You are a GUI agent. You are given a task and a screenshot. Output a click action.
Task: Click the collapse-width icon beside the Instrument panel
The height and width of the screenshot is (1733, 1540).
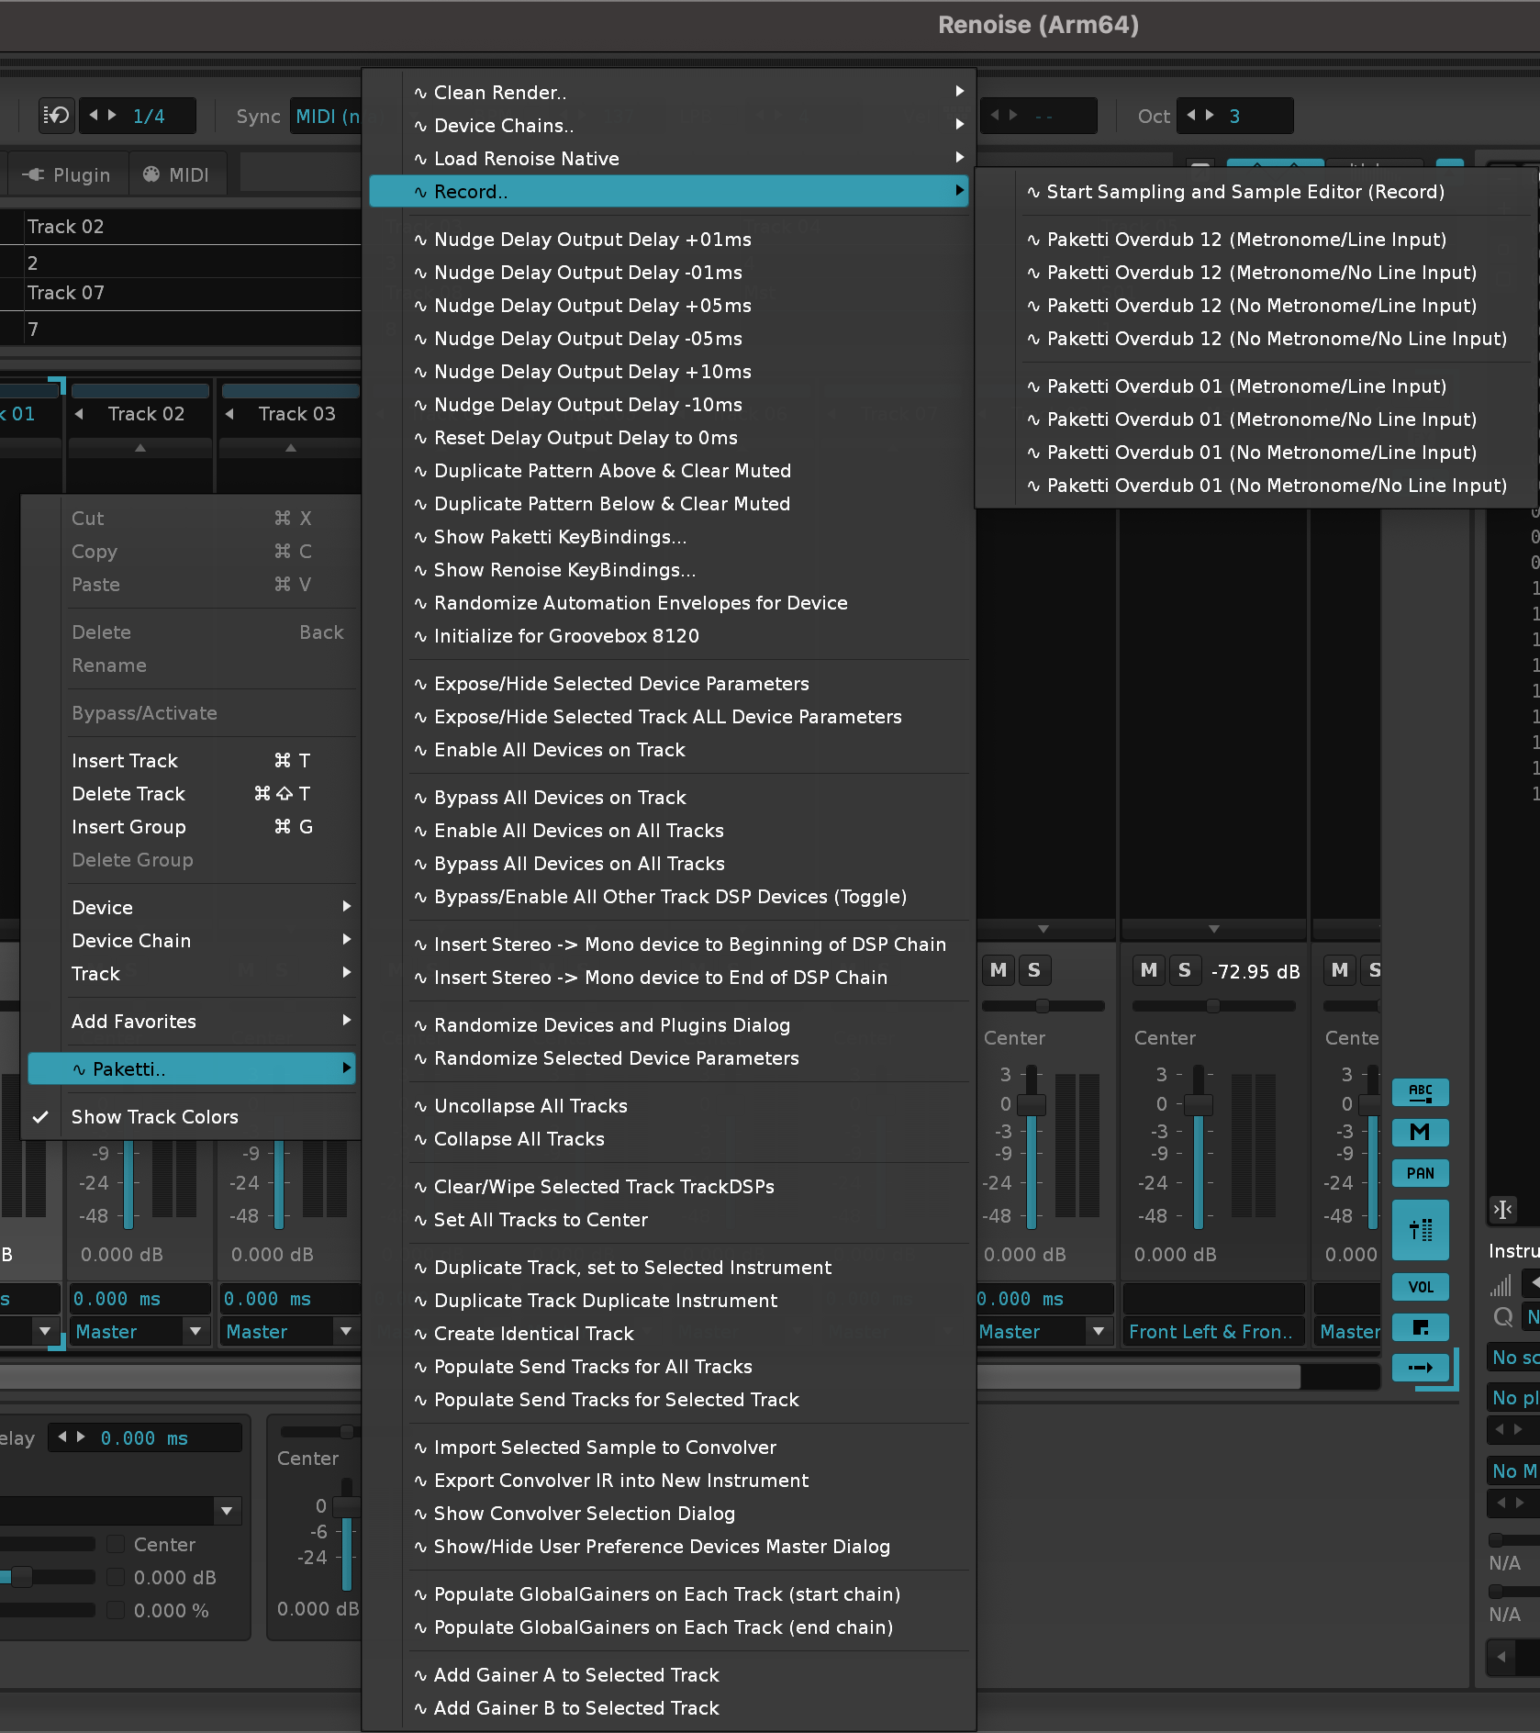pyautogui.click(x=1502, y=1210)
